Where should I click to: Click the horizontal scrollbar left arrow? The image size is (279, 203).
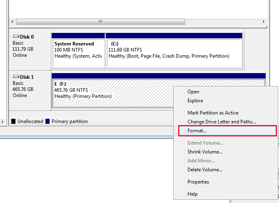coord(12,22)
